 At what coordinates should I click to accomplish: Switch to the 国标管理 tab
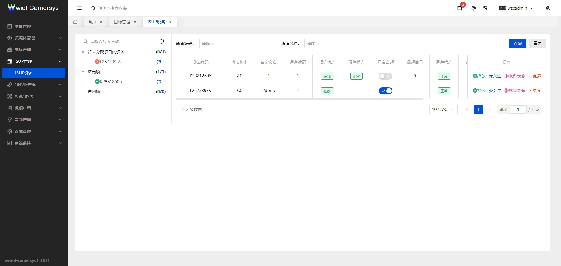pyautogui.click(x=122, y=22)
